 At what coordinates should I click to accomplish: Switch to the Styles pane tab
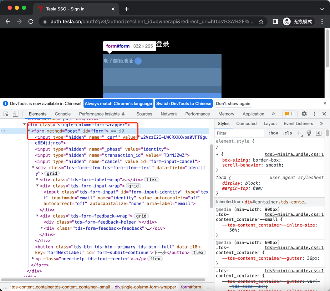pyautogui.click(x=223, y=123)
